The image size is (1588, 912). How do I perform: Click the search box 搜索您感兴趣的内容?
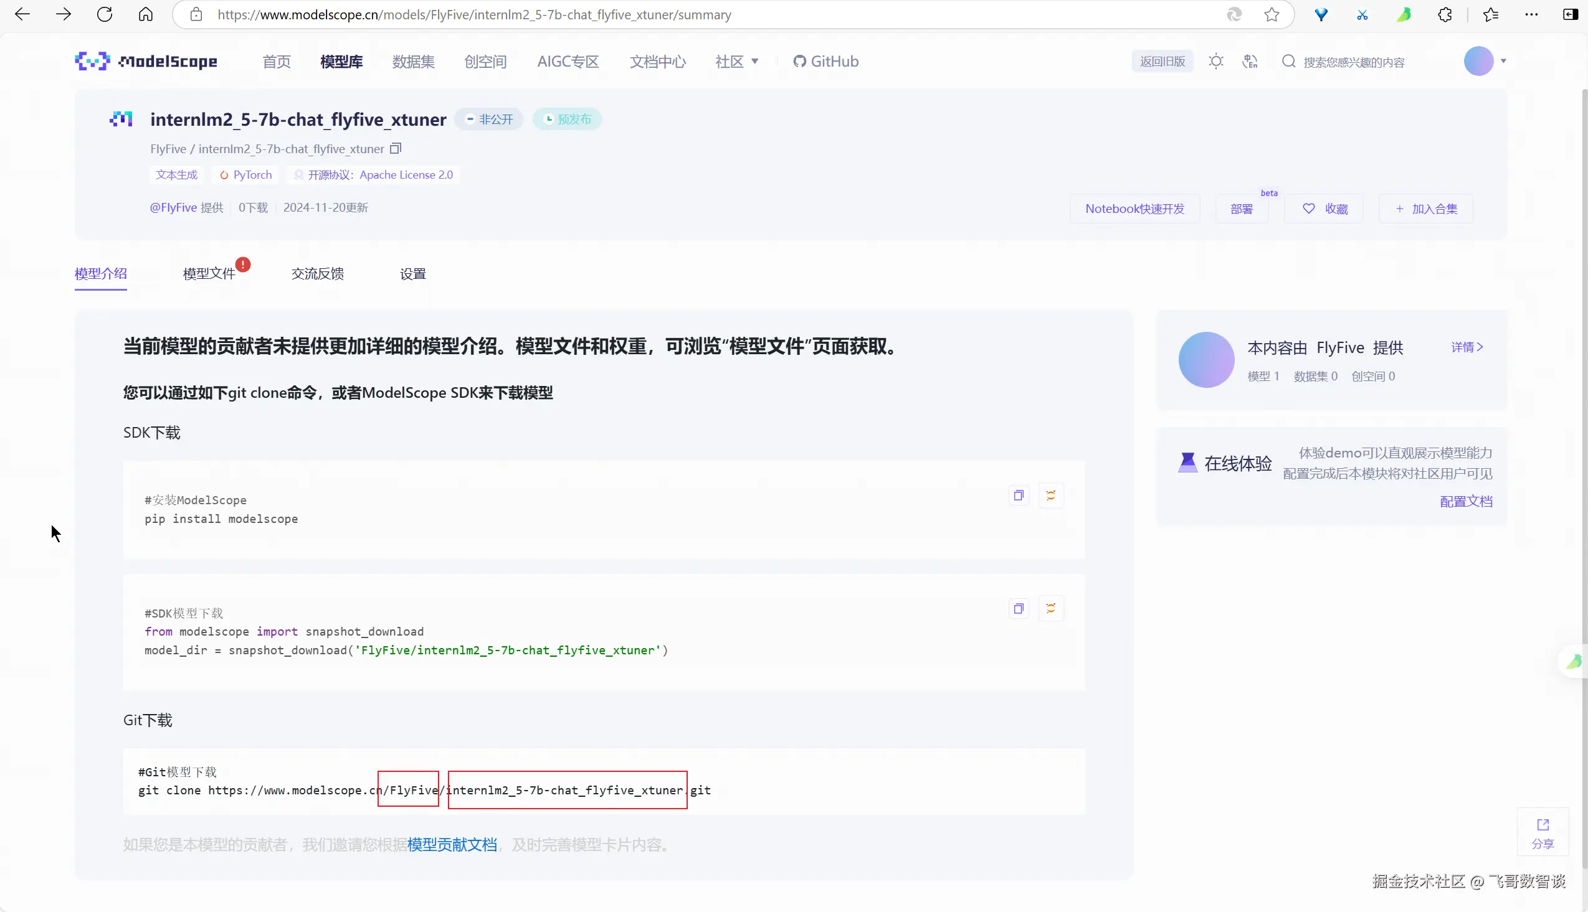point(1354,62)
